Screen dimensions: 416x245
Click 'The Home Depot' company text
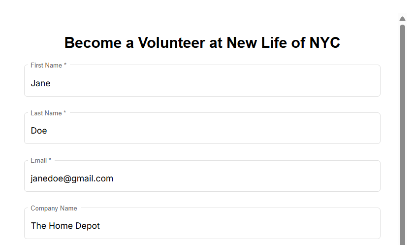pyautogui.click(x=65, y=226)
